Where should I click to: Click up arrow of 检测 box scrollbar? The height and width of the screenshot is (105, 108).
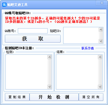click(49, 57)
